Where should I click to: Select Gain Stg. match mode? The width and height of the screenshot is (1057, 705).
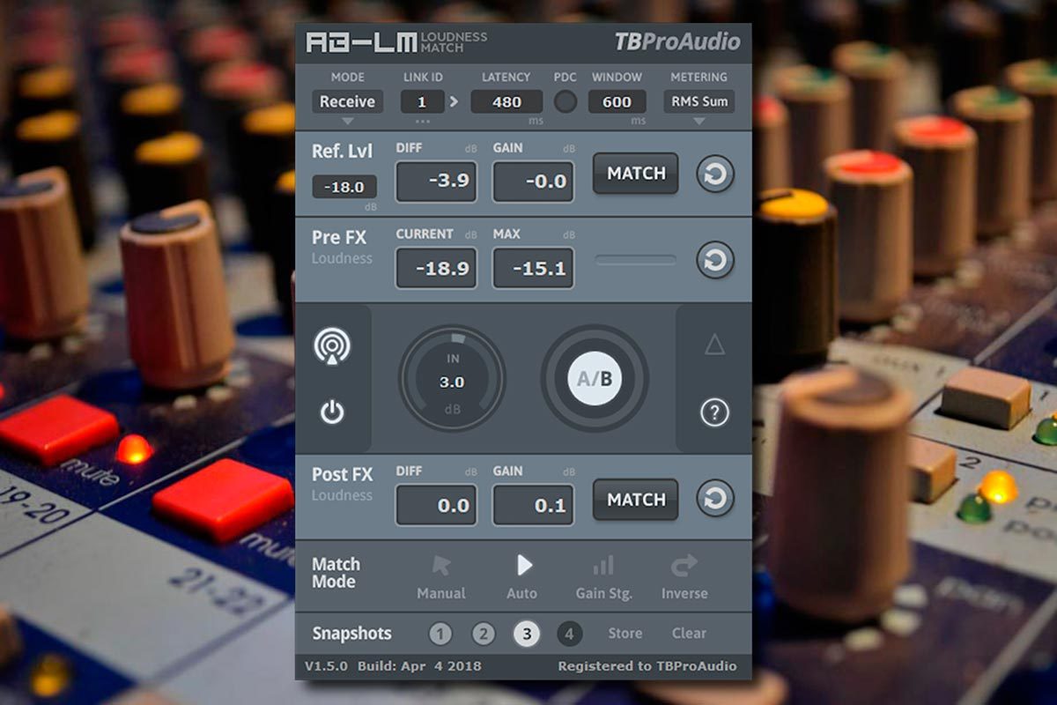pos(603,577)
